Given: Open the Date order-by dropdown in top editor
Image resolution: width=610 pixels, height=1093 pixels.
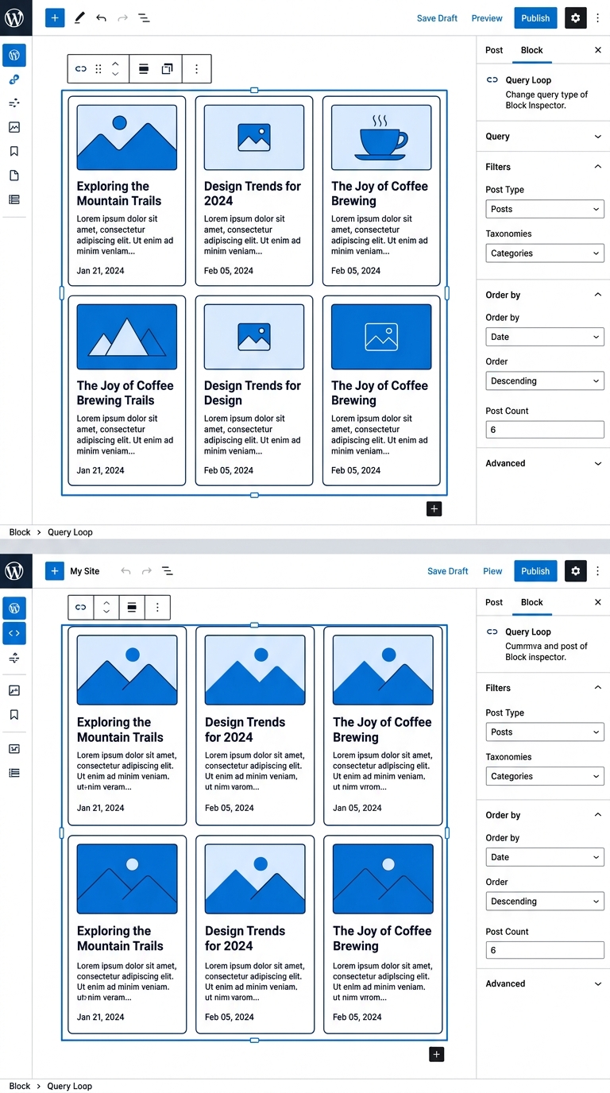Looking at the screenshot, I should tap(545, 337).
